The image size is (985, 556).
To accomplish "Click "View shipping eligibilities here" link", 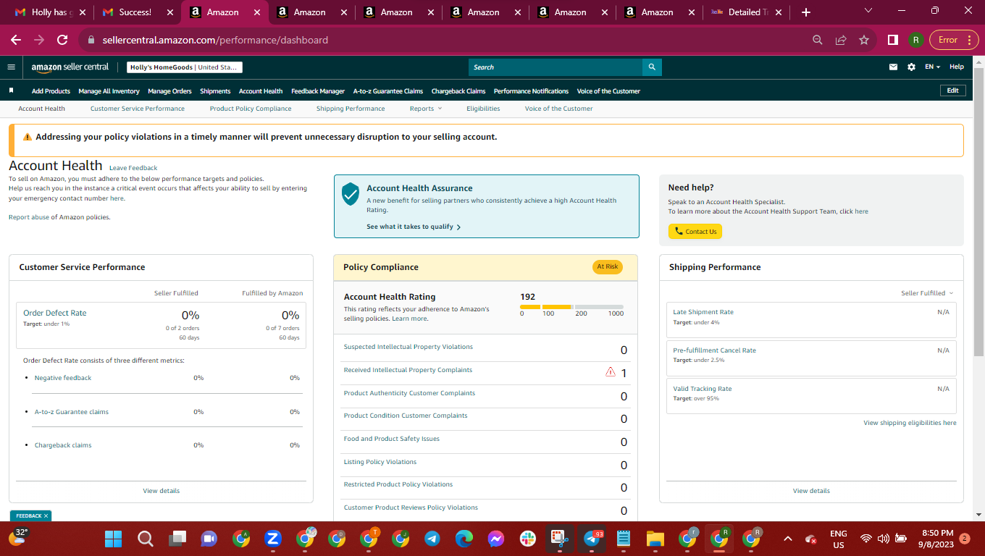I will tap(910, 423).
